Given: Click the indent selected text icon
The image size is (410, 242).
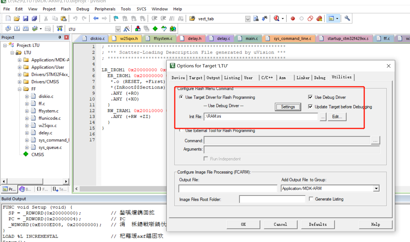Looking at the screenshot, I should (x=155, y=19).
